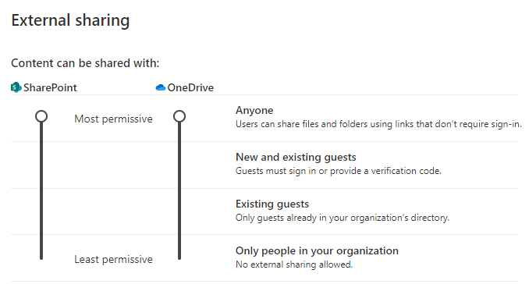Click the SharePoint logo icon
Screen dimensions: 529x284
[16, 87]
